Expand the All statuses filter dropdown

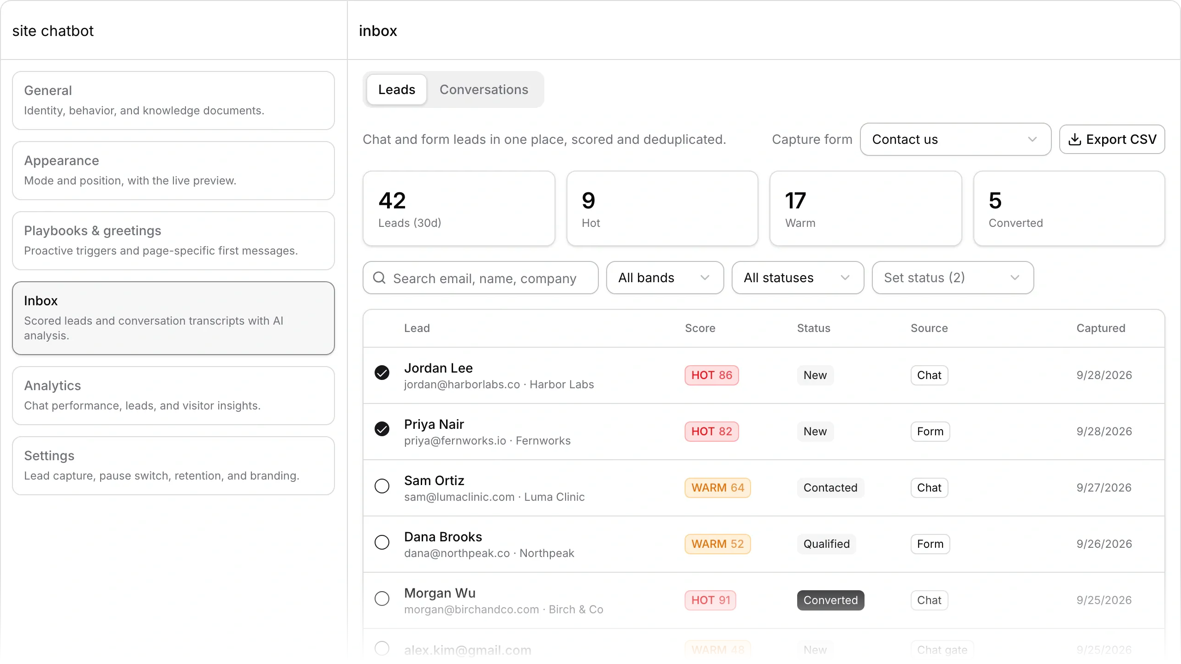tap(798, 278)
